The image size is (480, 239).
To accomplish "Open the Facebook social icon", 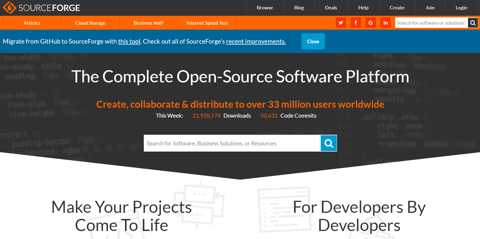I will [356, 23].
